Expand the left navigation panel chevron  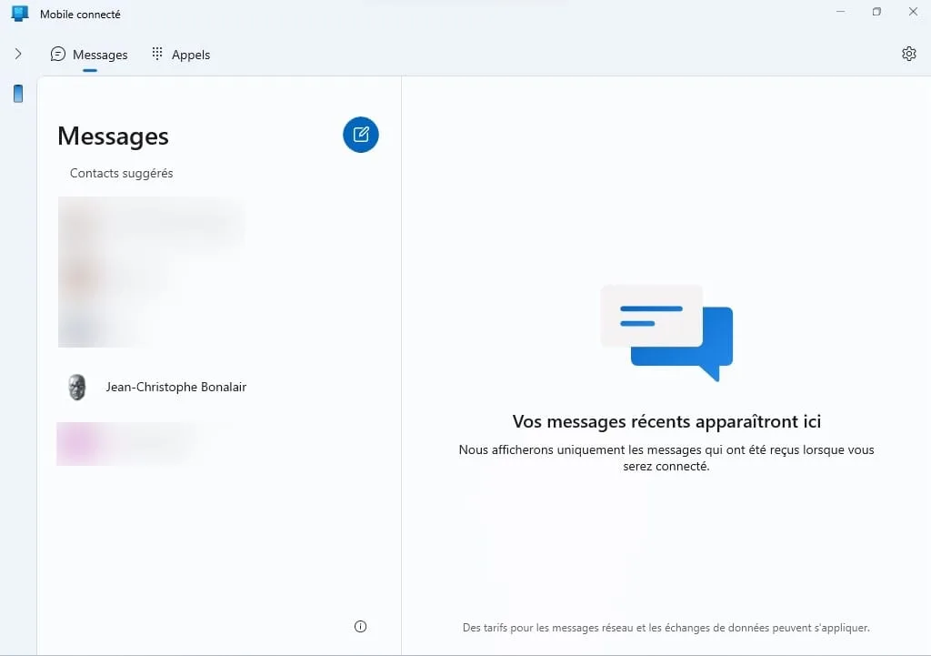(x=17, y=54)
